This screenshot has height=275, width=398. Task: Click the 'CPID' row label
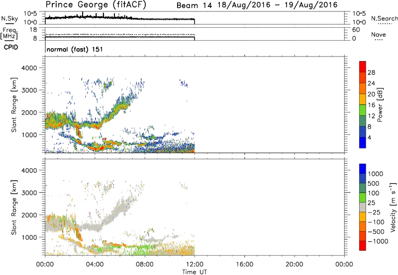11,47
